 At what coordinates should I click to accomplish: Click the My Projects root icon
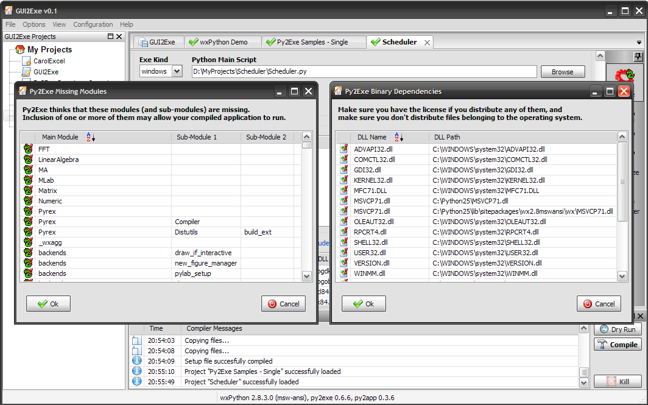[20, 49]
